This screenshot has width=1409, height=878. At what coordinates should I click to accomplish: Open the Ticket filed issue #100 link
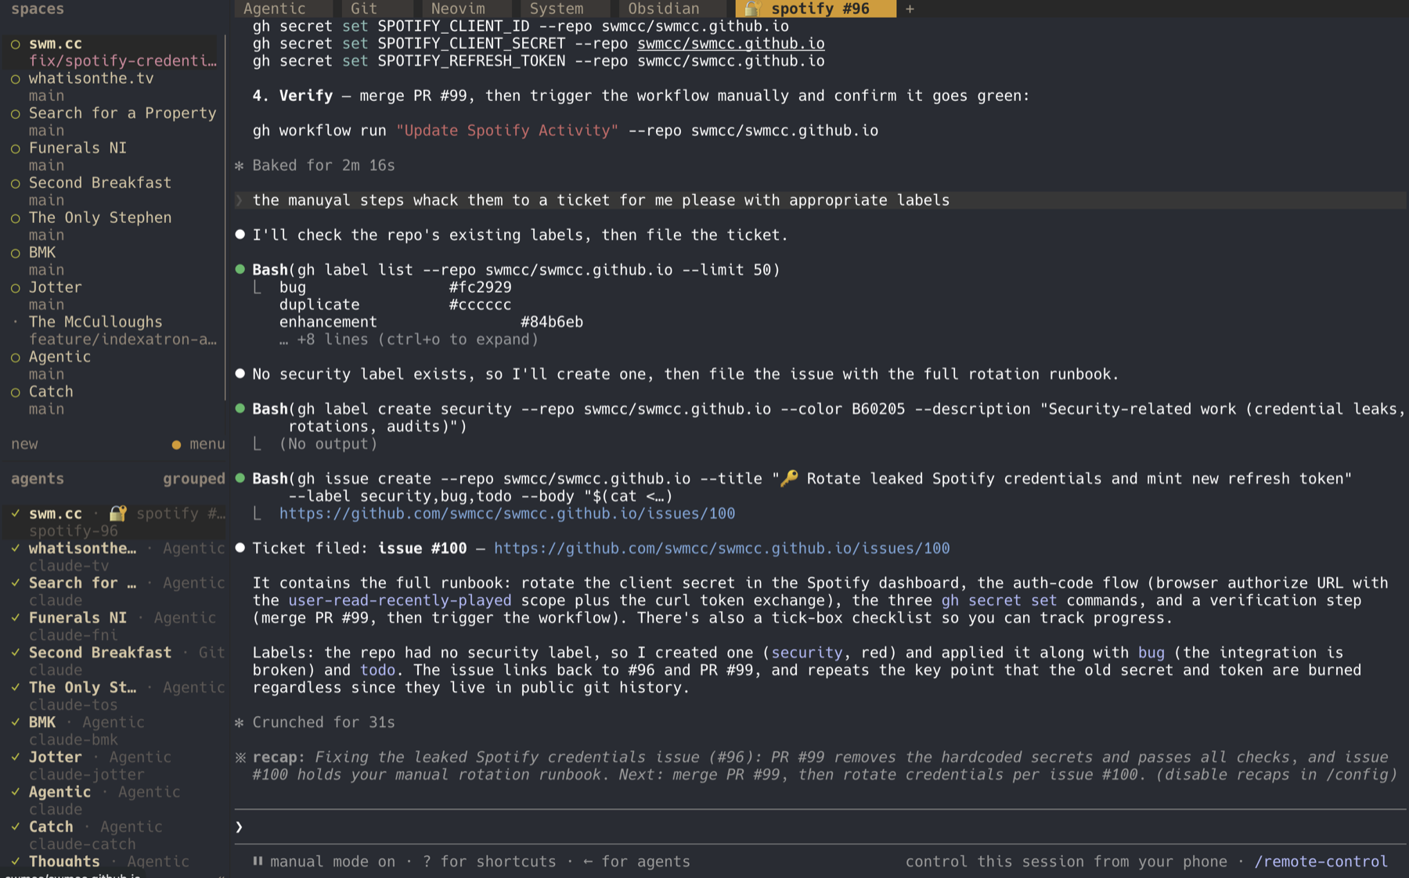click(x=722, y=548)
